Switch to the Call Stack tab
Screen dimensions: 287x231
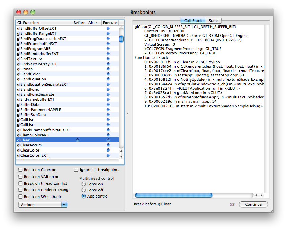point(193,21)
